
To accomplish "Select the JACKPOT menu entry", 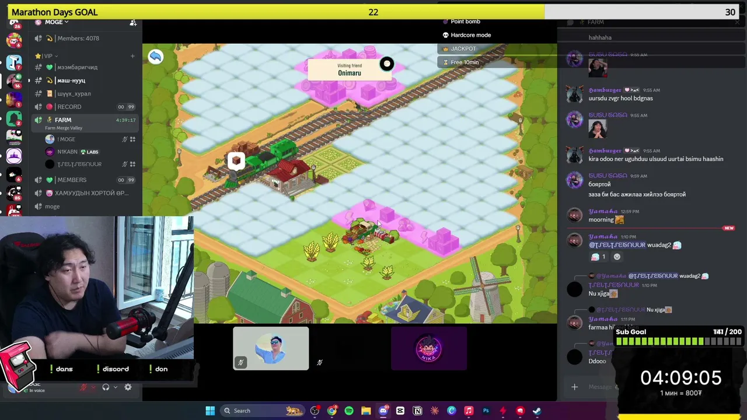I will pos(463,49).
